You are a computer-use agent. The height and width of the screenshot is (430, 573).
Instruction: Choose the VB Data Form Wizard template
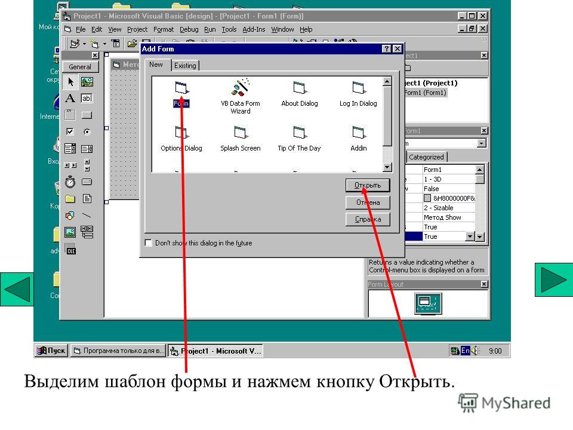[x=240, y=96]
